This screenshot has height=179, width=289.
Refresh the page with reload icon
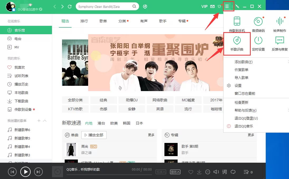70,6
